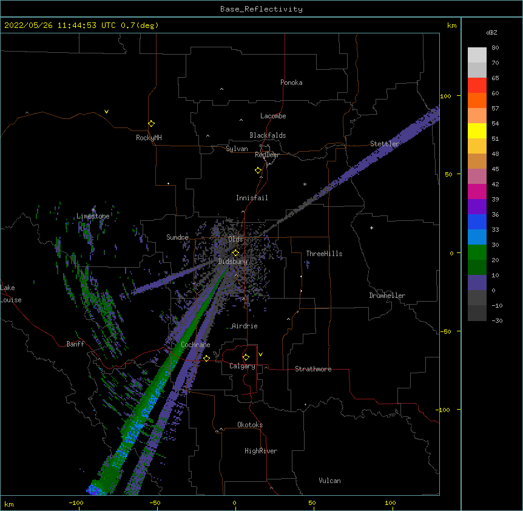Click the Okotoks label
523x511 pixels.
click(x=250, y=425)
